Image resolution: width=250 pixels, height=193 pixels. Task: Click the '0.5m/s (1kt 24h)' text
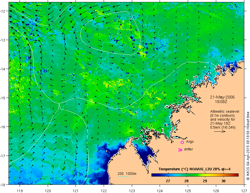[223, 127]
